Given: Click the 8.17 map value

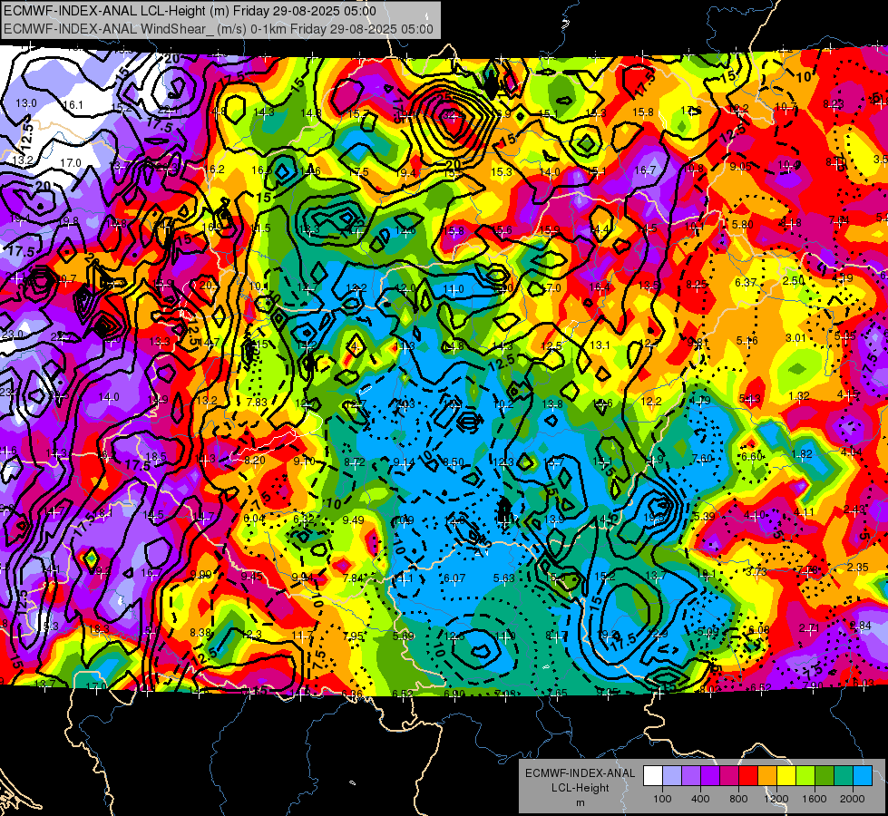Looking at the screenshot, I should pyautogui.click(x=556, y=636).
